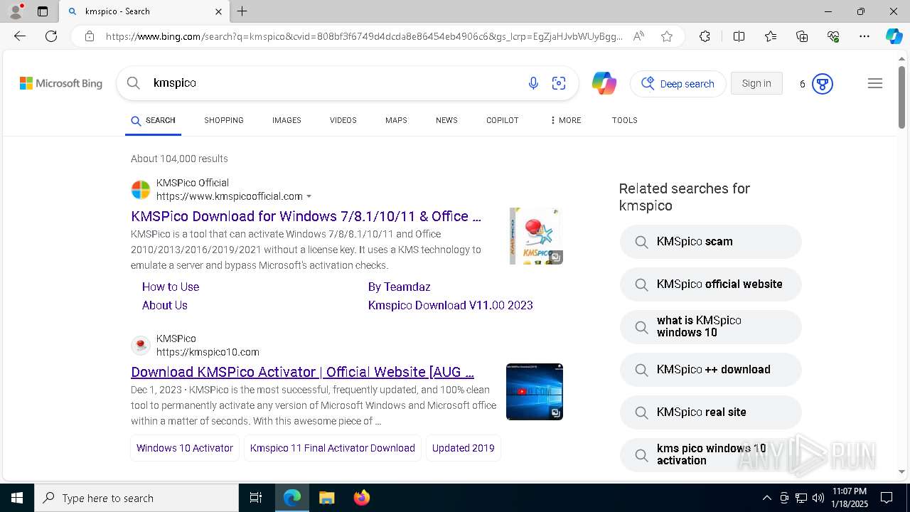
Task: Switch to the IMAGES tab
Action: point(287,120)
